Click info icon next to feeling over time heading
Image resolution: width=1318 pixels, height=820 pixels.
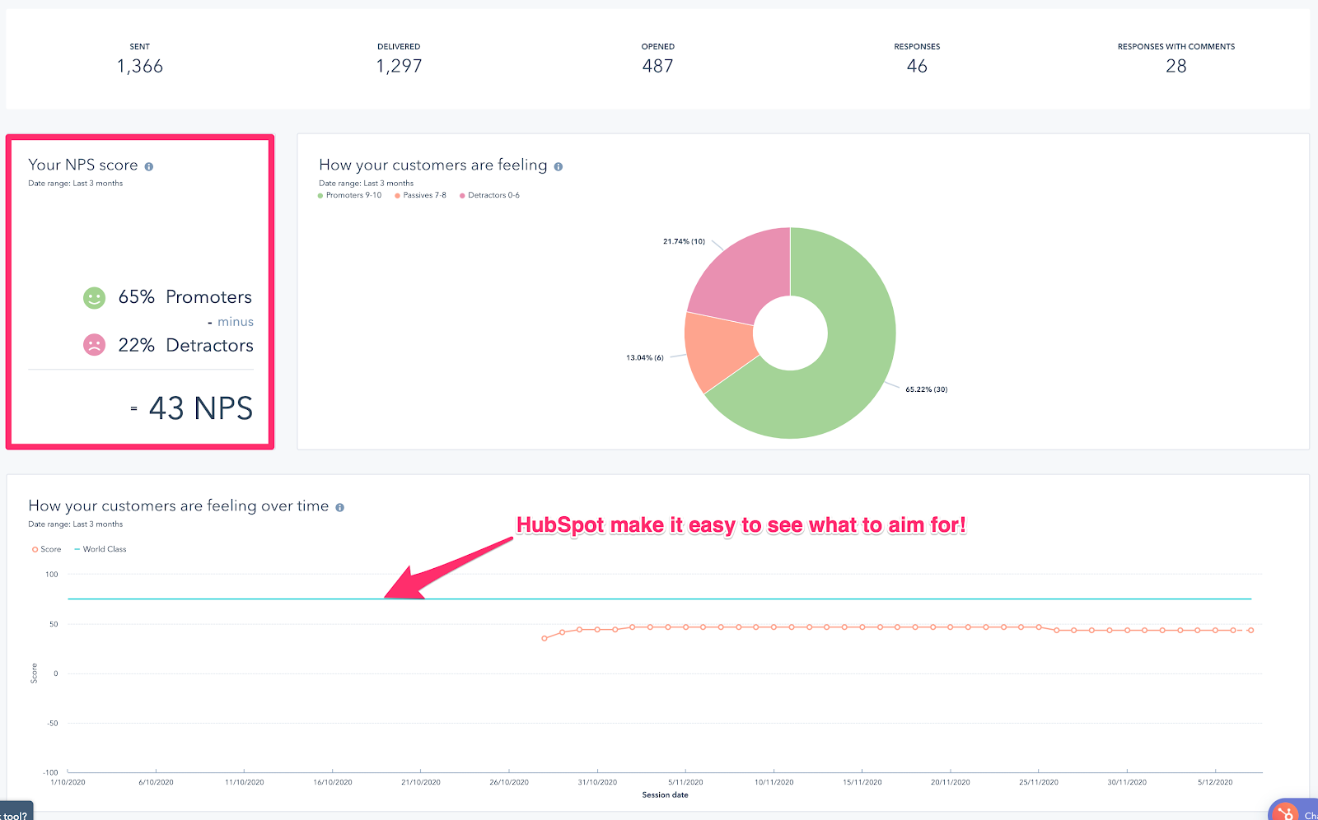[x=339, y=507]
